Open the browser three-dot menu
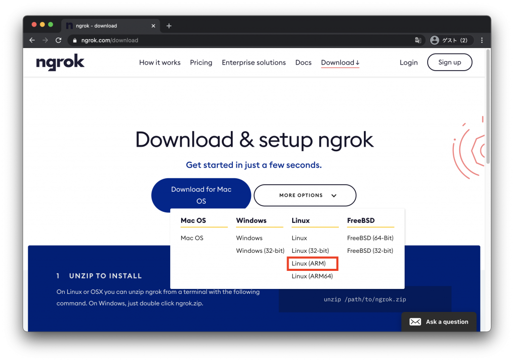 click(482, 40)
